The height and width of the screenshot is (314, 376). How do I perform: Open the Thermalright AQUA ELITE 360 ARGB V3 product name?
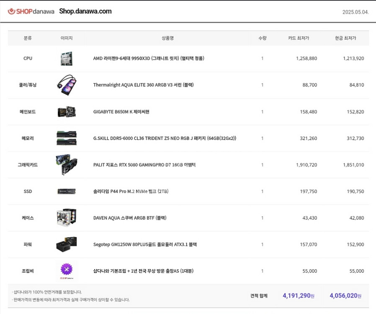(x=143, y=85)
